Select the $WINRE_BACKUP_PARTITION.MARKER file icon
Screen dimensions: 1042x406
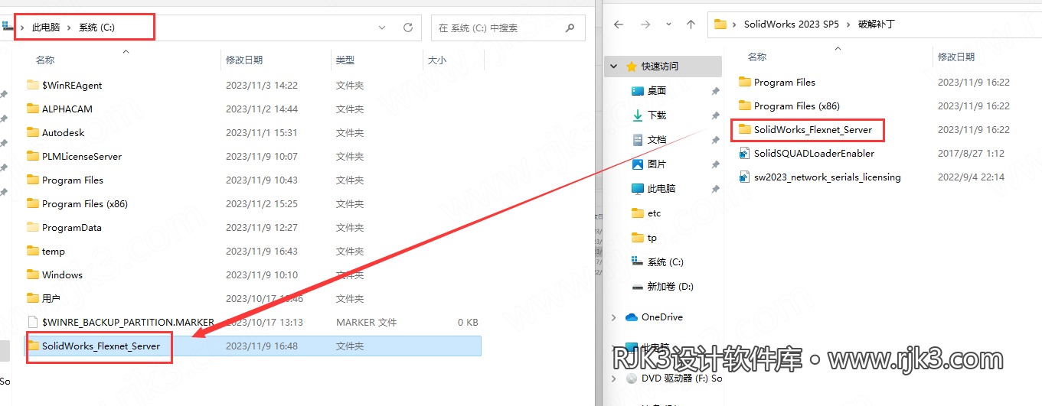(x=32, y=322)
